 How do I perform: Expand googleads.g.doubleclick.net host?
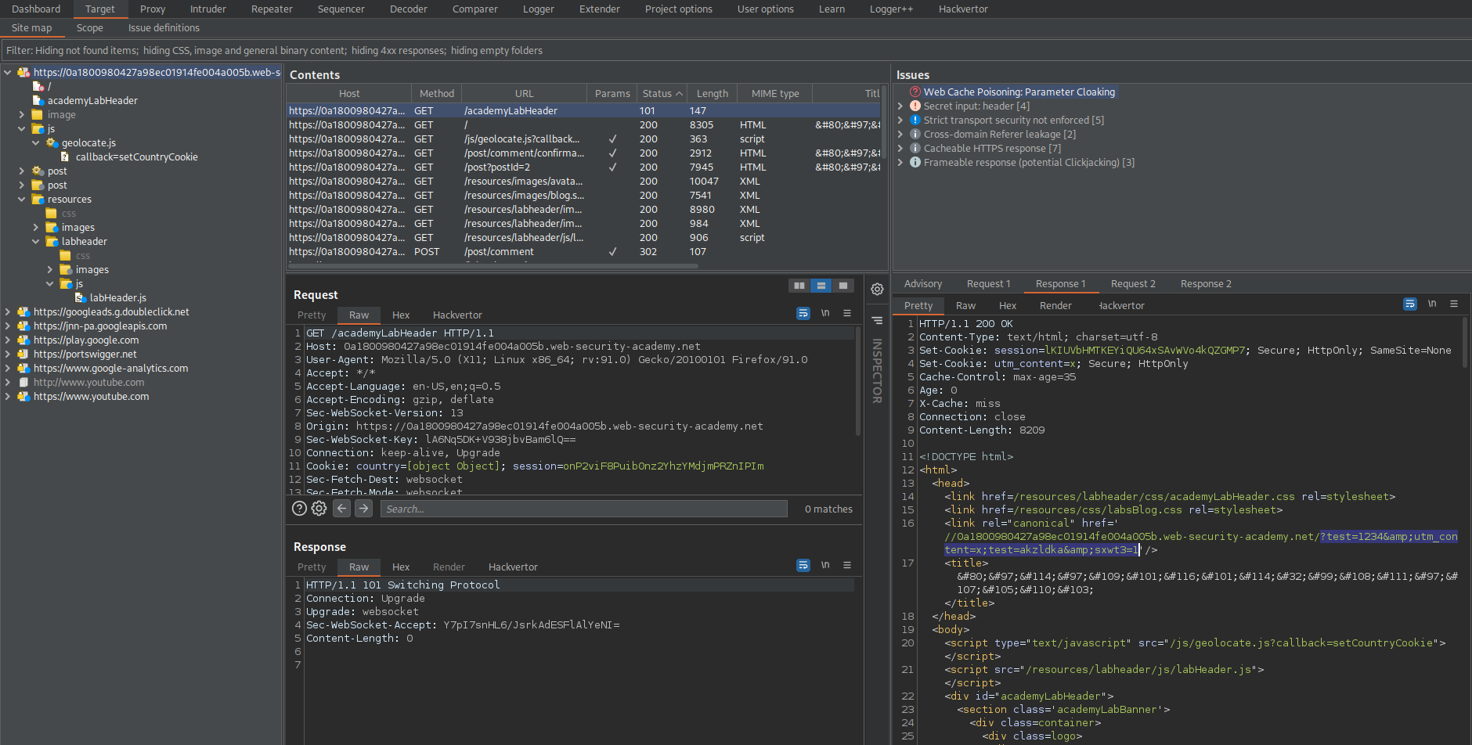point(8,312)
